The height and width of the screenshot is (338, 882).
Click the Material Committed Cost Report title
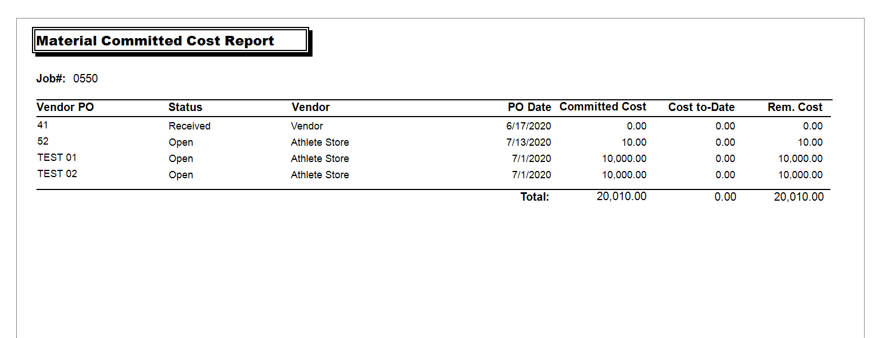[155, 41]
